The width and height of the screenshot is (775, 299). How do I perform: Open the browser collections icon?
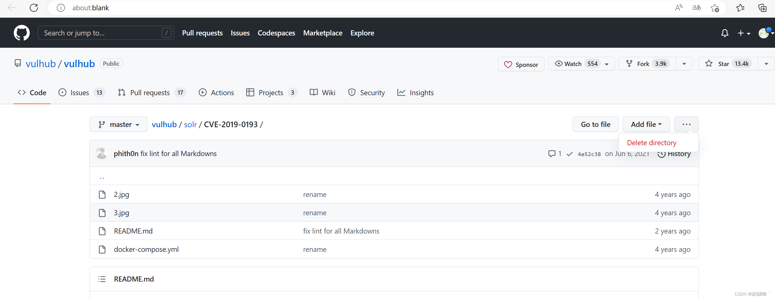762,8
